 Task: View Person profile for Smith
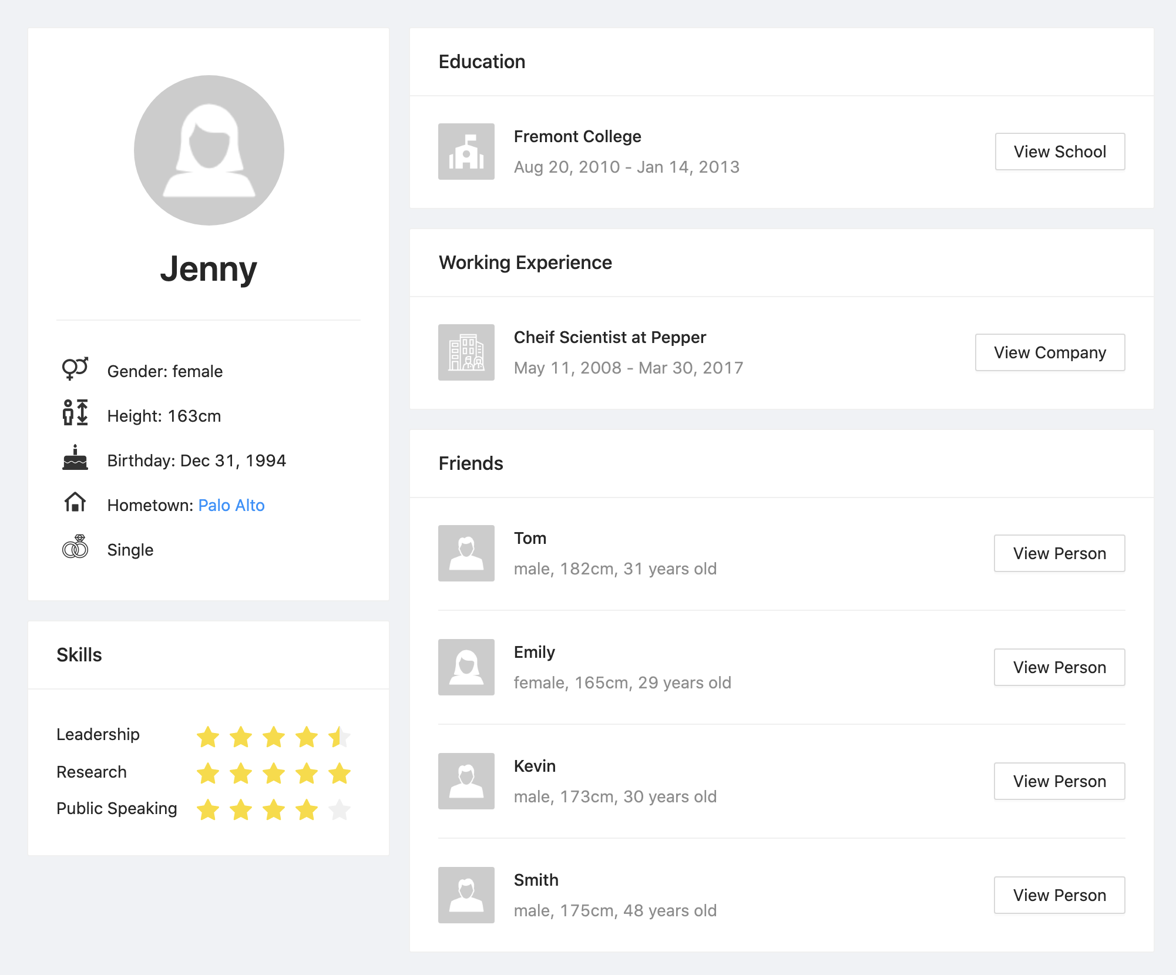[1059, 895]
